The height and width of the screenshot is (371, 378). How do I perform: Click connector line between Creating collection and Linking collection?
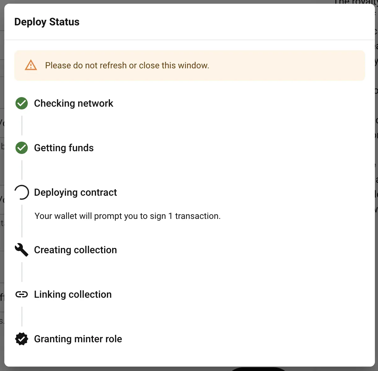(x=22, y=272)
